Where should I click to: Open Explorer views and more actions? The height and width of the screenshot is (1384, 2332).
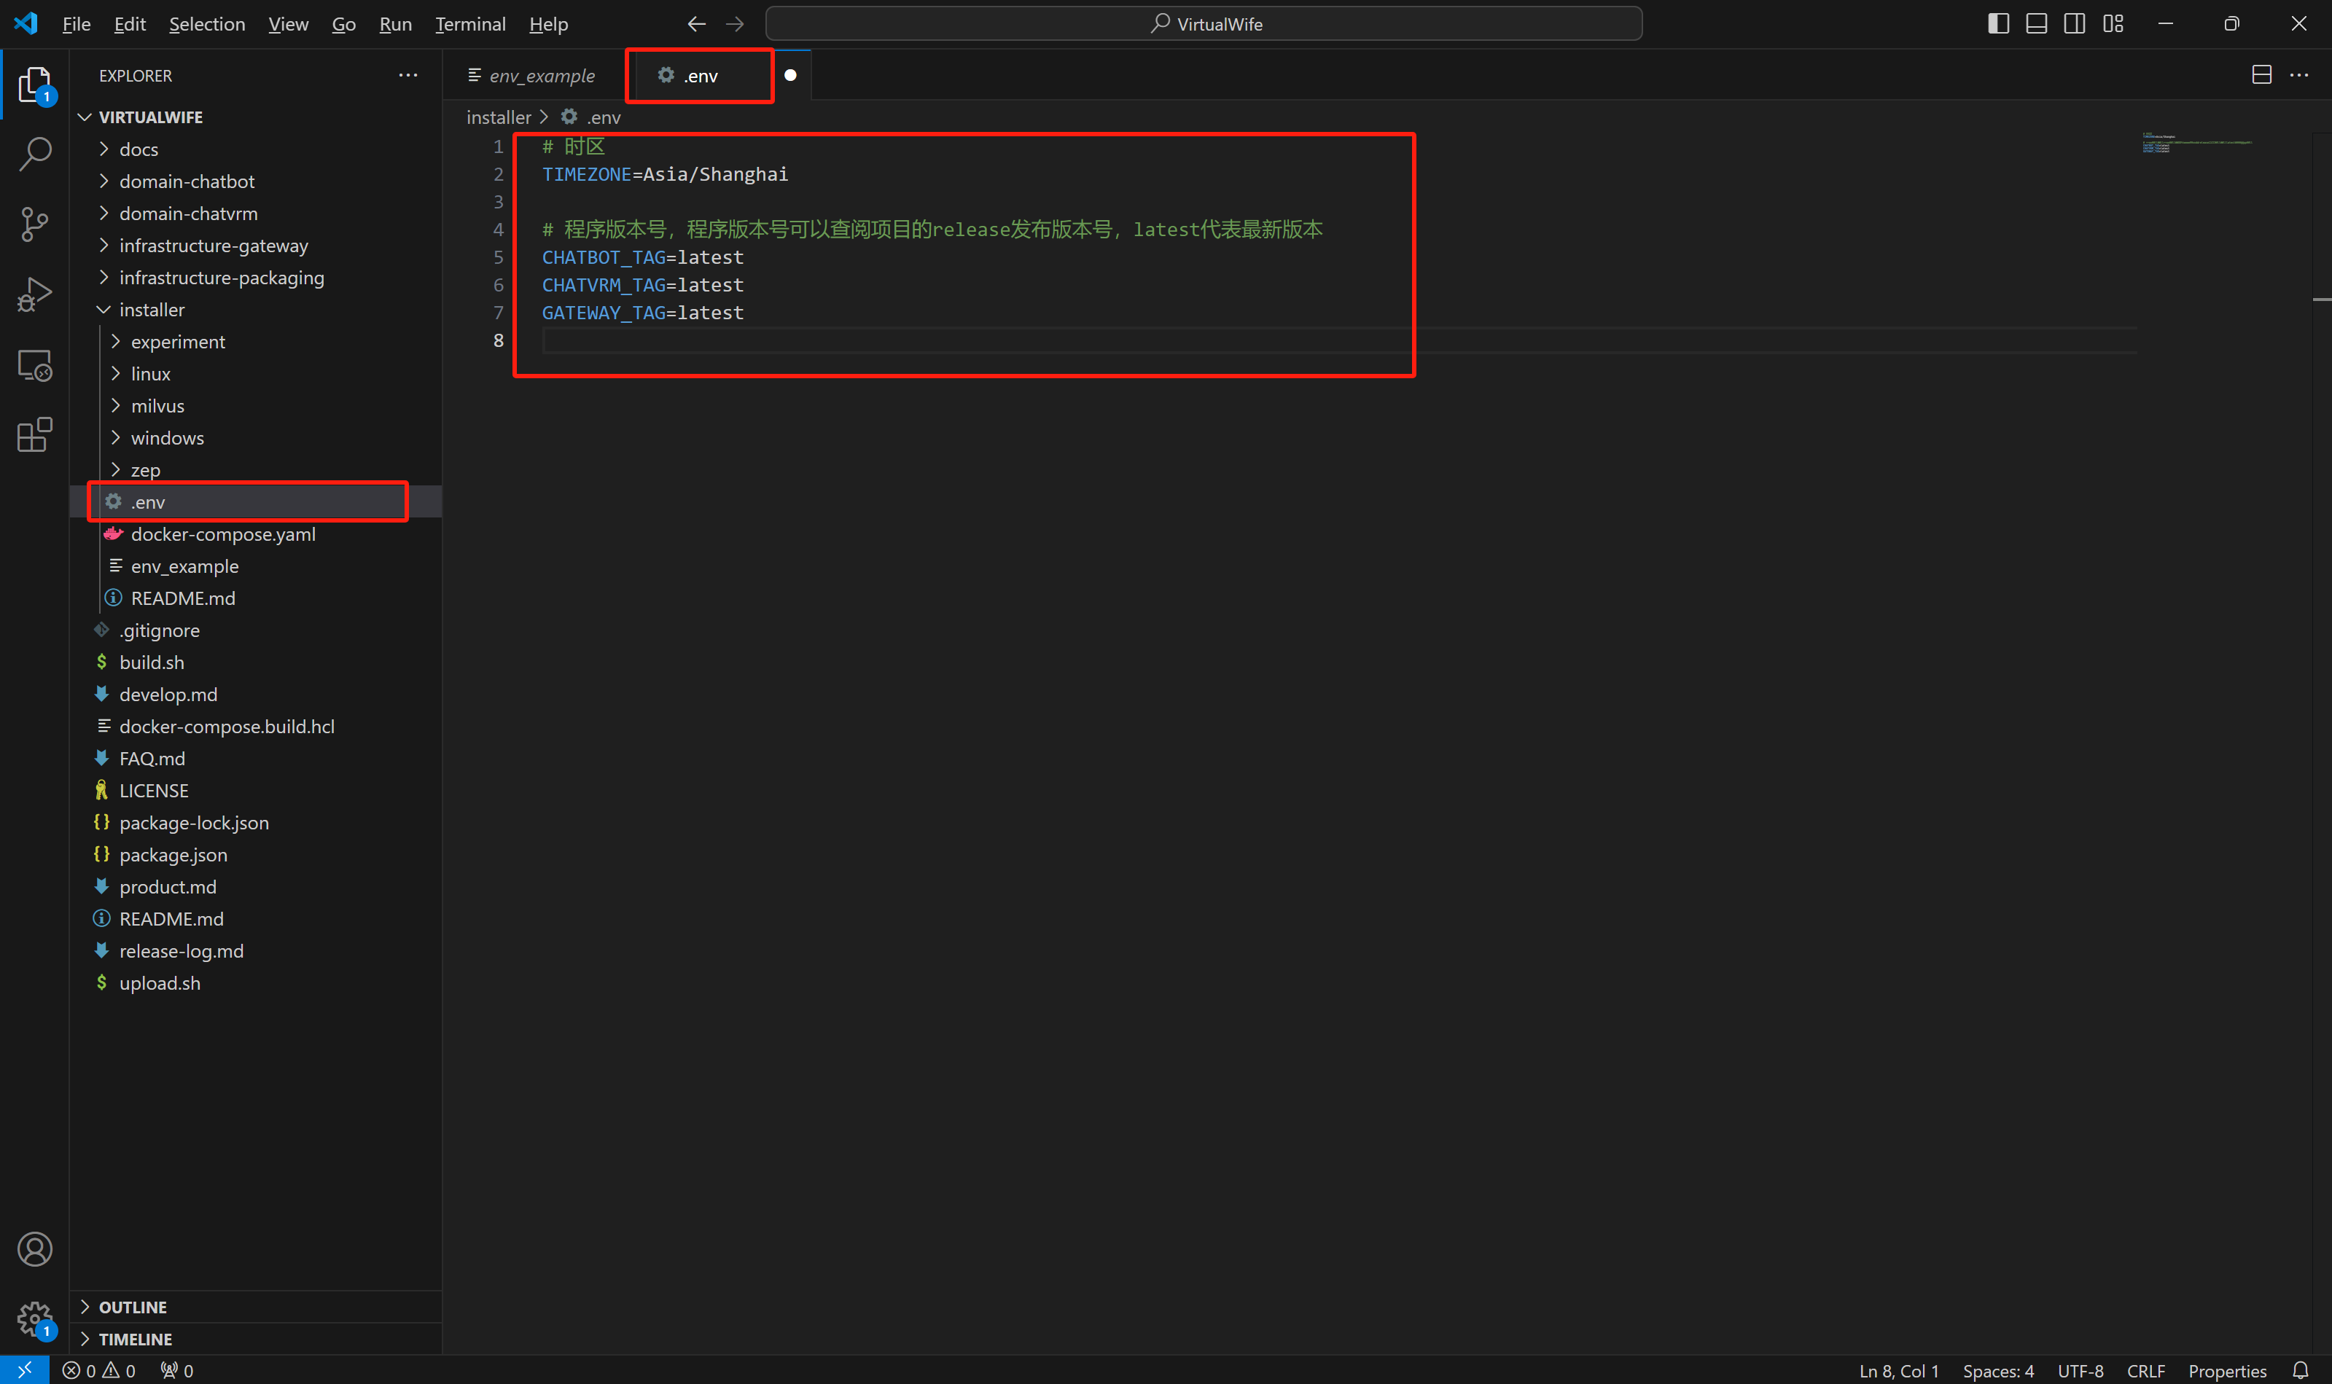[407, 74]
